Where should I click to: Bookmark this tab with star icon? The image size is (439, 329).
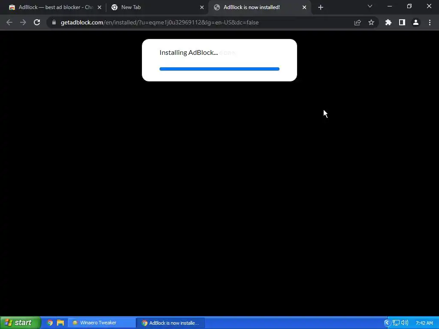(x=371, y=22)
